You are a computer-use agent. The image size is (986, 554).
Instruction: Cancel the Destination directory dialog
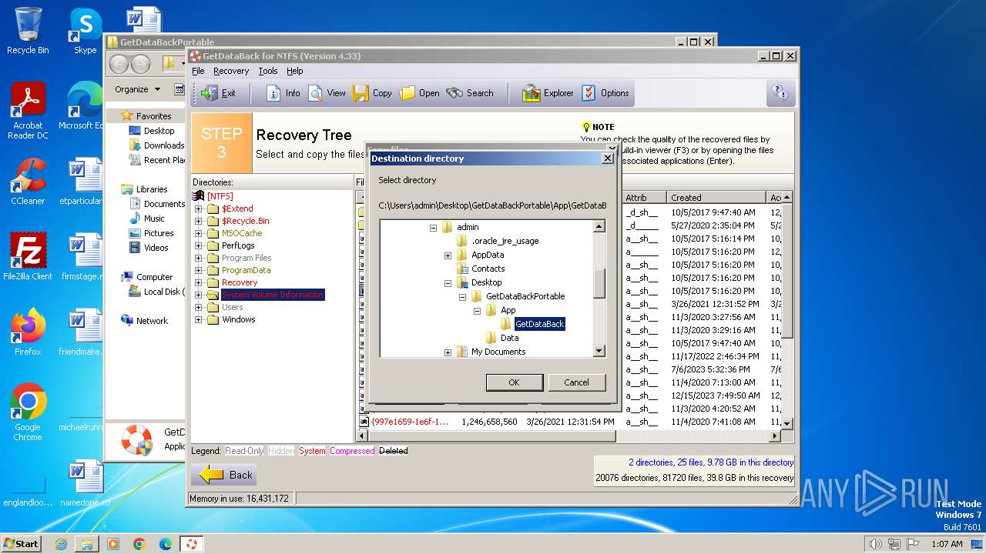point(576,382)
